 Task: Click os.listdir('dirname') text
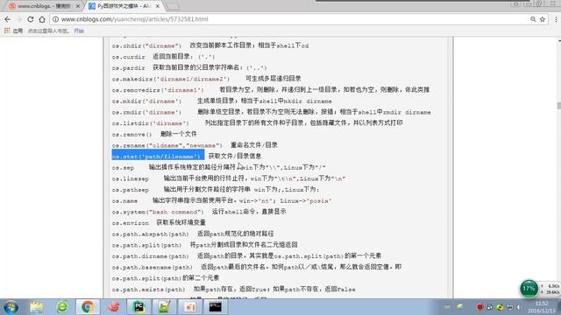point(150,123)
